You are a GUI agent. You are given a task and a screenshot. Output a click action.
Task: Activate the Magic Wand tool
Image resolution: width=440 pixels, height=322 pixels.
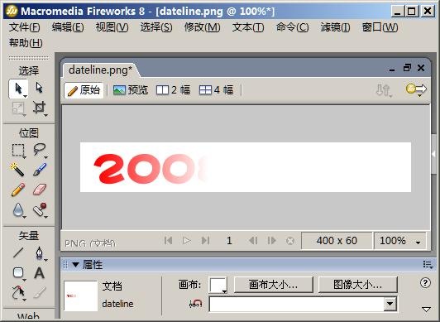point(17,170)
